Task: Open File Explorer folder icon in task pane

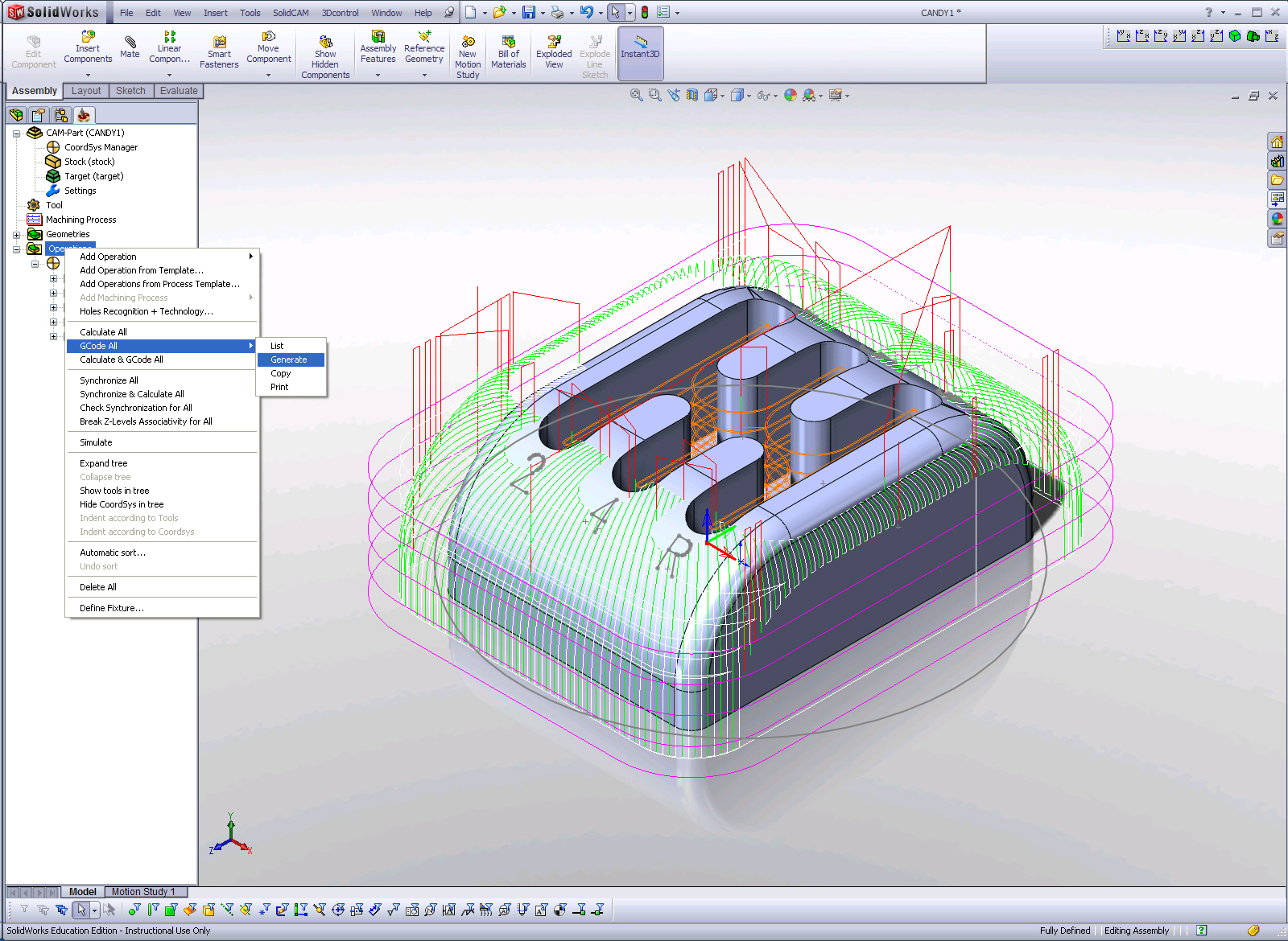Action: coord(1278,181)
